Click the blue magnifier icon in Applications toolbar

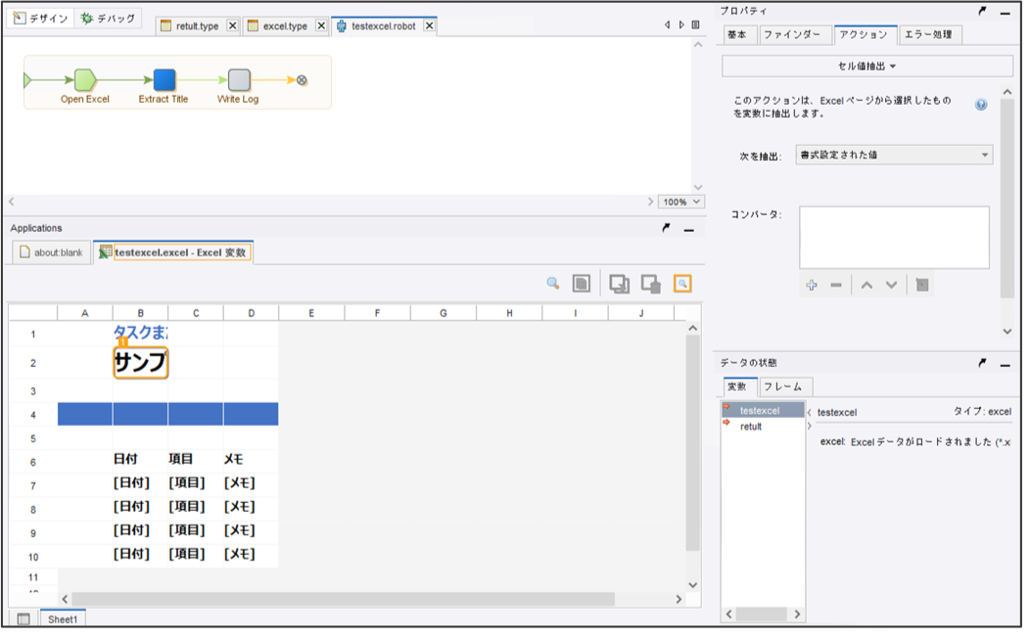point(553,284)
